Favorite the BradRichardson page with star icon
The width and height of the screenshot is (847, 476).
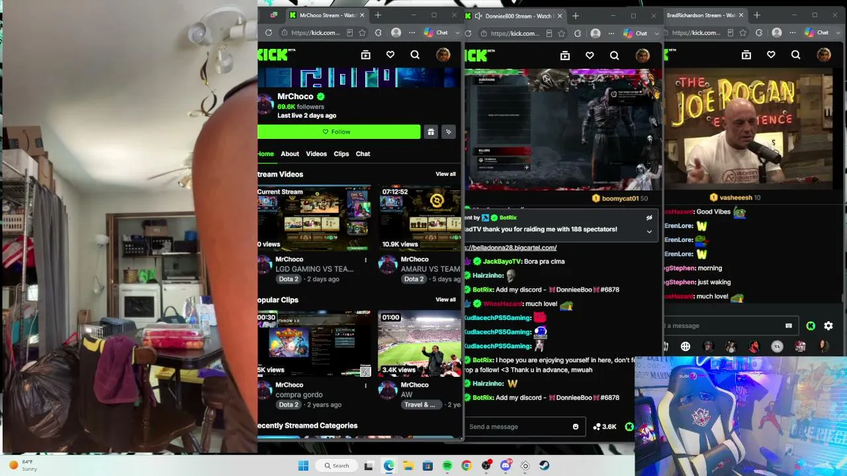(742, 32)
